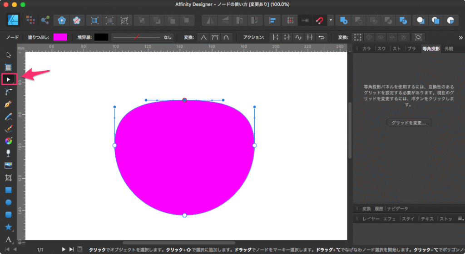The image size is (465, 254).
Task: Click the Share icon in top toolbar
Action: tap(45, 20)
